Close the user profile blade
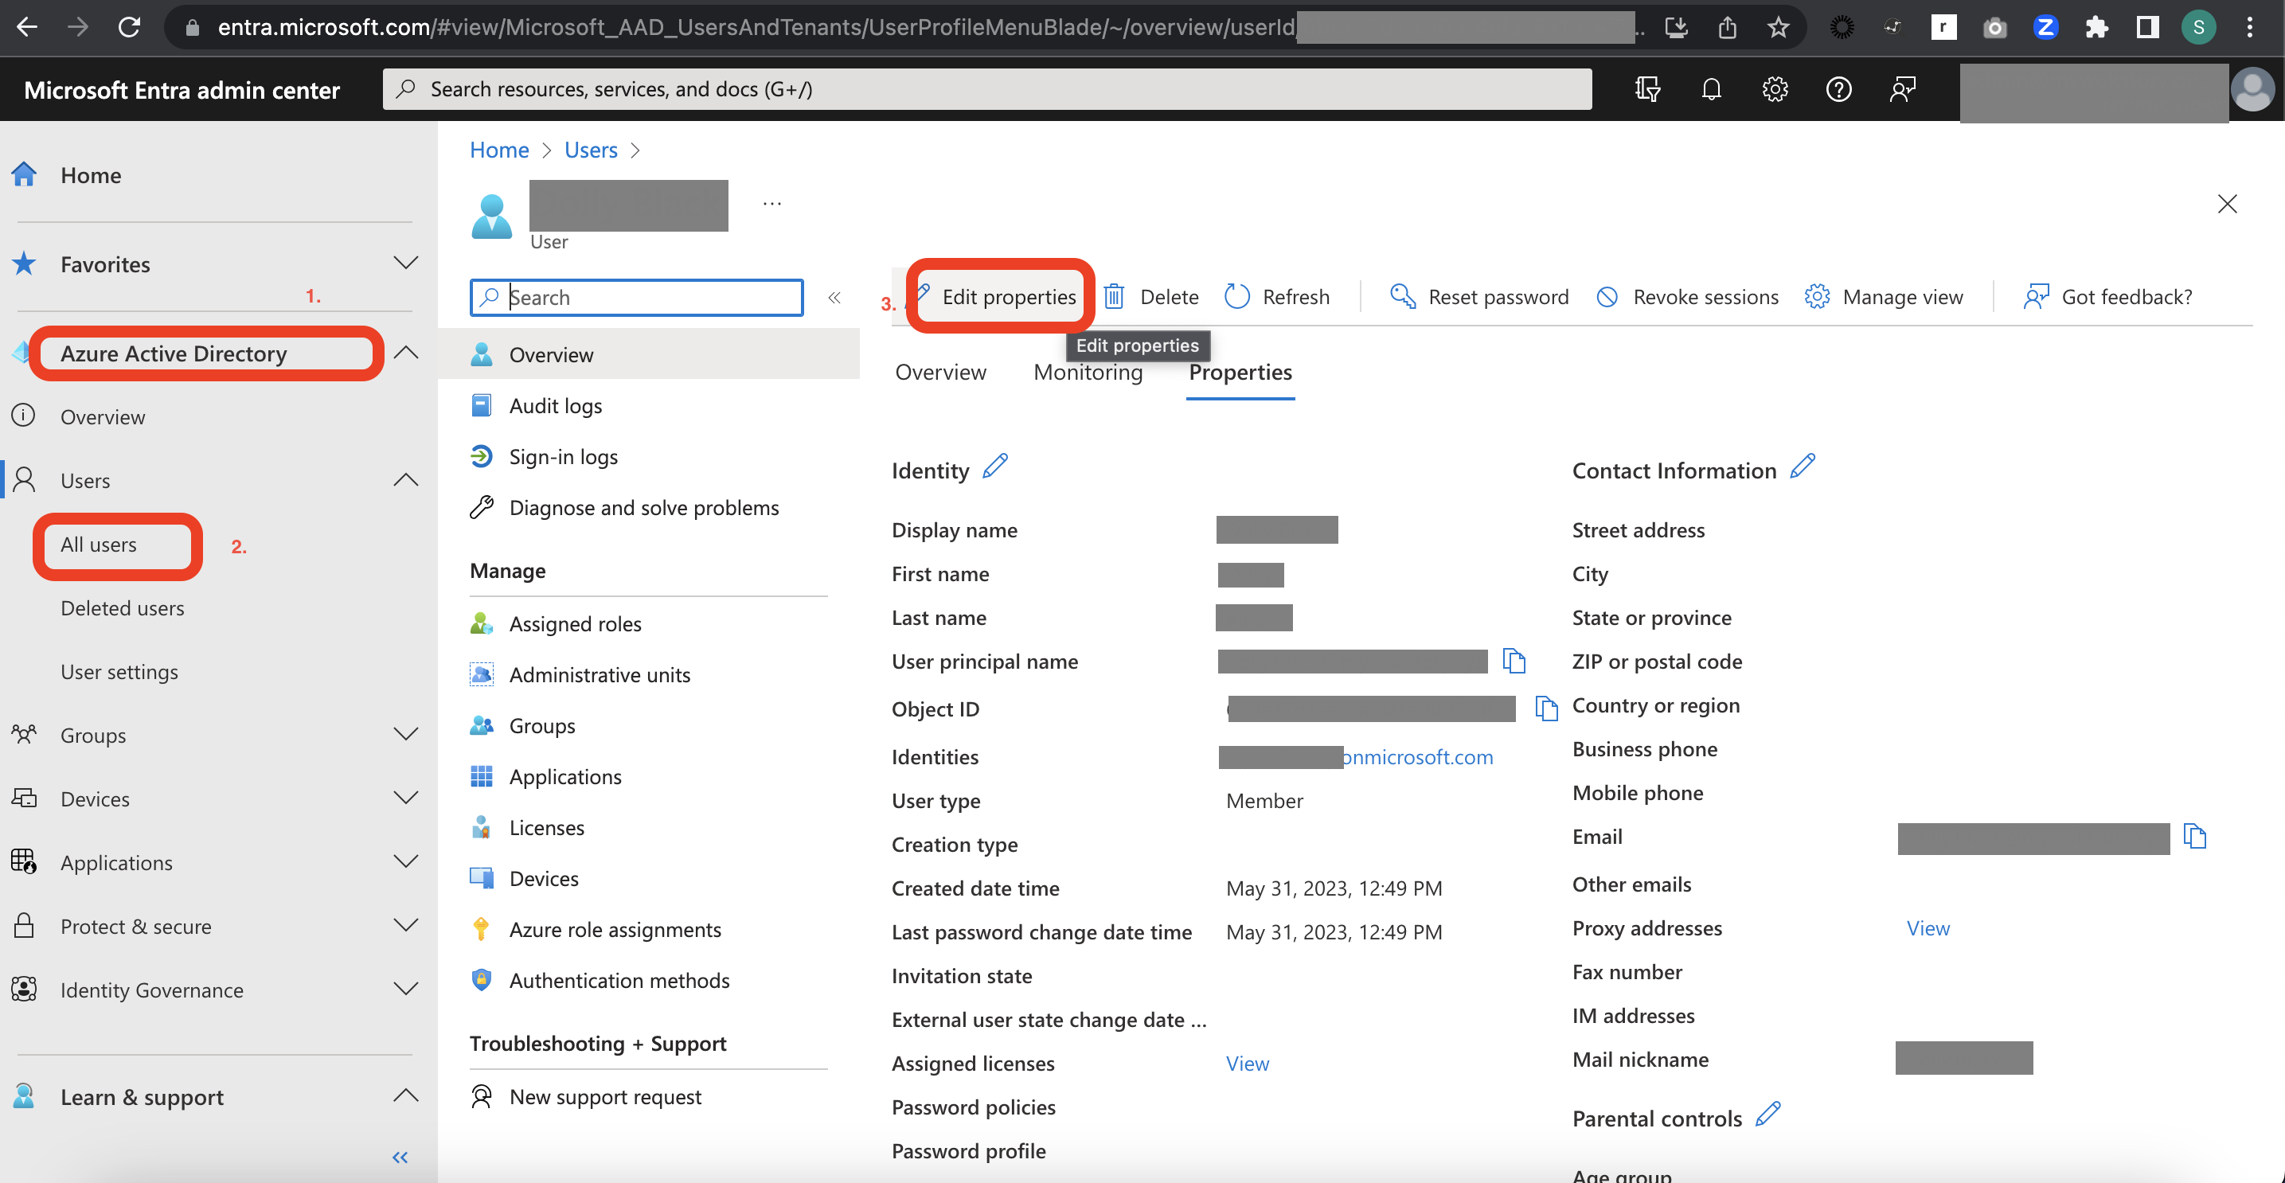The height and width of the screenshot is (1183, 2285). click(x=2226, y=204)
